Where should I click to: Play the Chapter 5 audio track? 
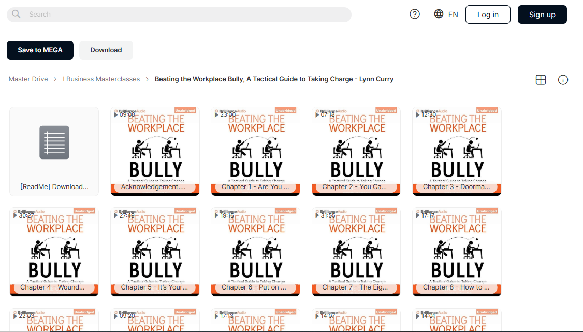[115, 215]
